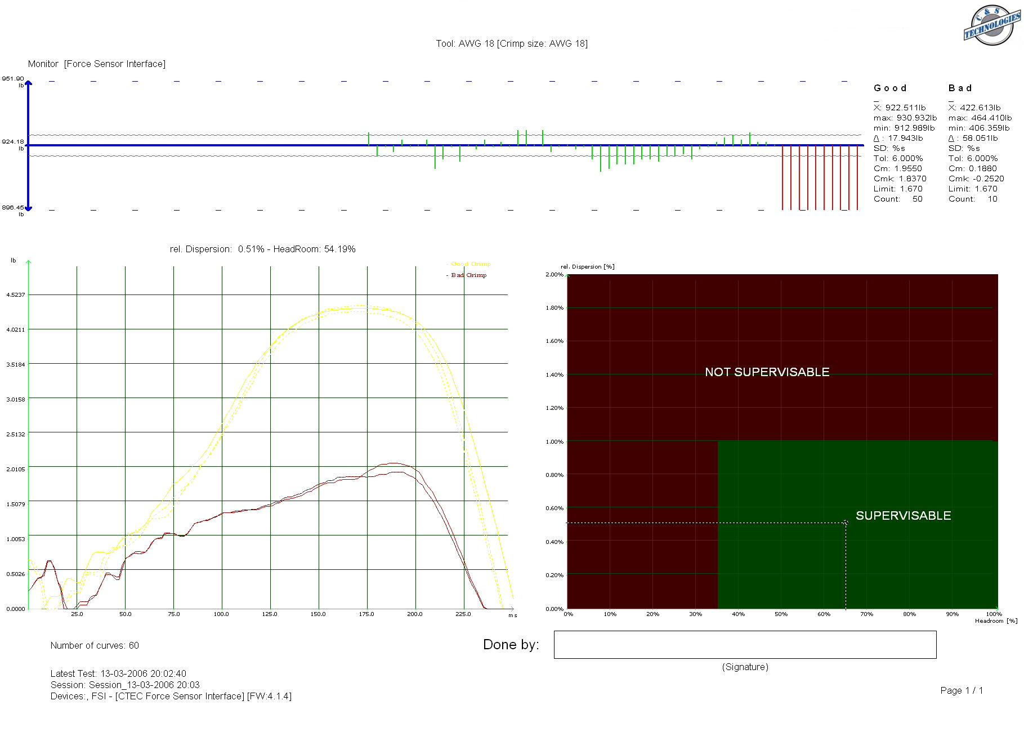Click the Tool: AWG 18 title text
This screenshot has height=732, width=1024.
(511, 44)
